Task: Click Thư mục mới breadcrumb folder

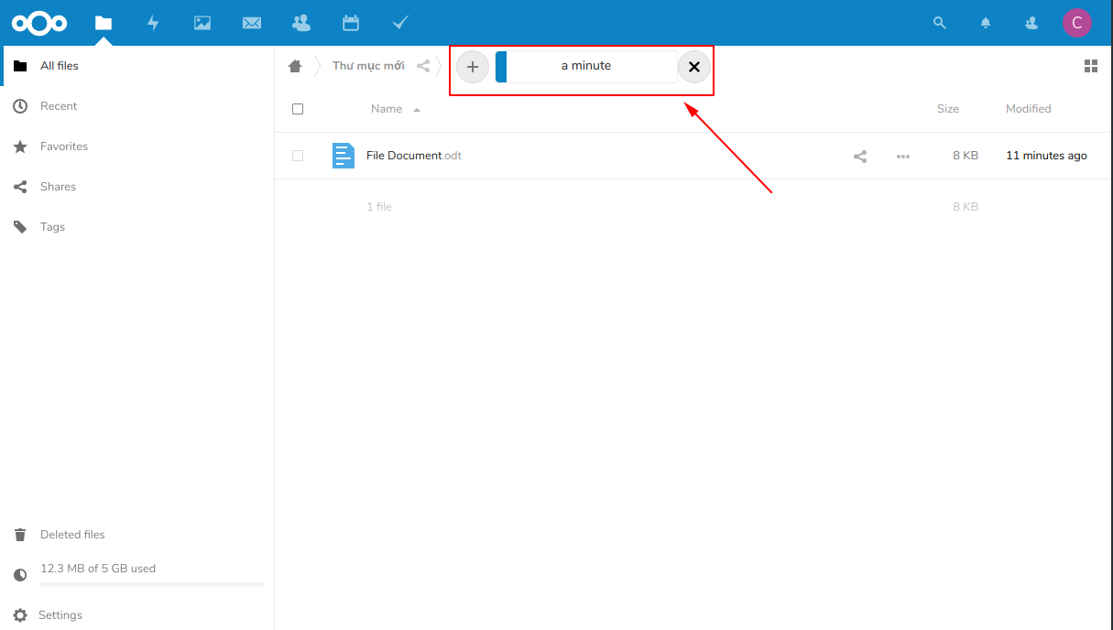Action: tap(368, 66)
